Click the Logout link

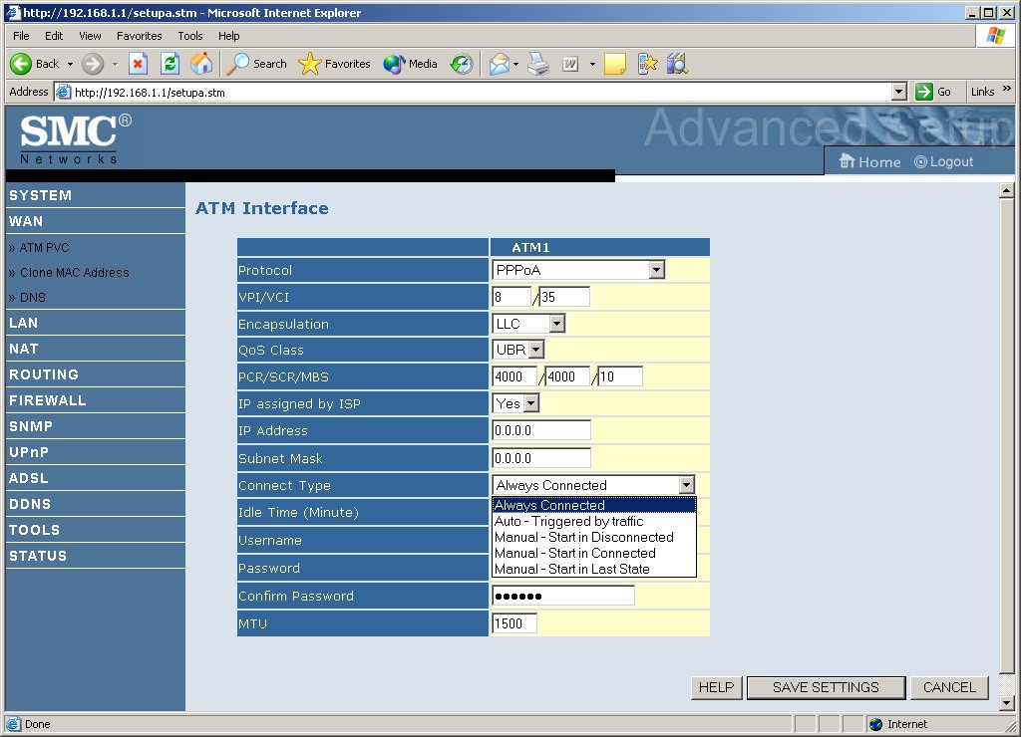coord(943,161)
